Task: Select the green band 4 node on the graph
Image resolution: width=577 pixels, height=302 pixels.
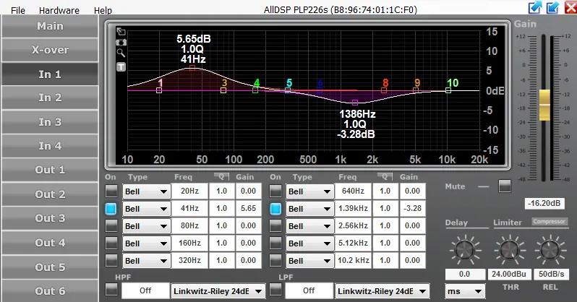Action: 255,90
